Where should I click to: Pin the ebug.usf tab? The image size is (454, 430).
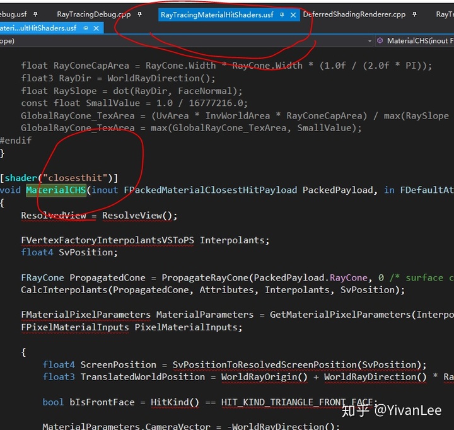(35, 14)
